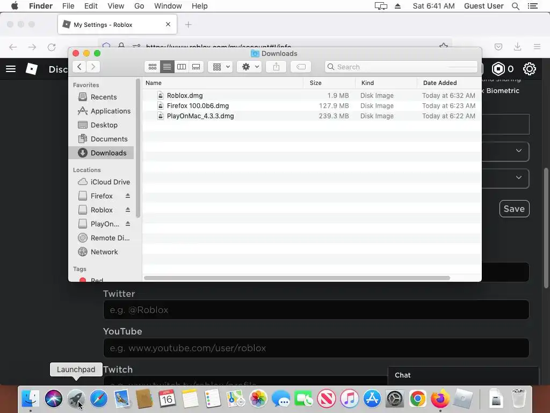Viewport: 550px width, 413px height.
Task: Go forward in Finder window
Action: [x=93, y=67]
